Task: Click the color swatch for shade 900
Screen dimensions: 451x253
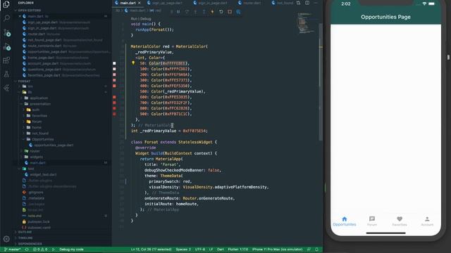Action: 114,114
